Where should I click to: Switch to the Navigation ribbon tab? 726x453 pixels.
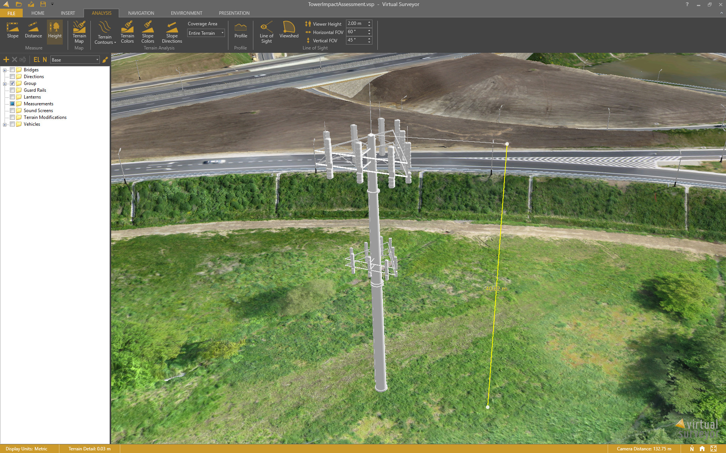(141, 13)
